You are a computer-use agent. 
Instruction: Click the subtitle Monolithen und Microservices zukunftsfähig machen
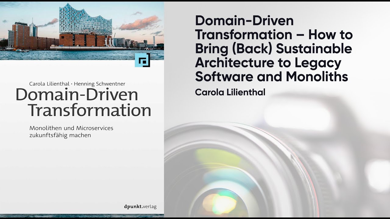pyautogui.click(x=71, y=132)
